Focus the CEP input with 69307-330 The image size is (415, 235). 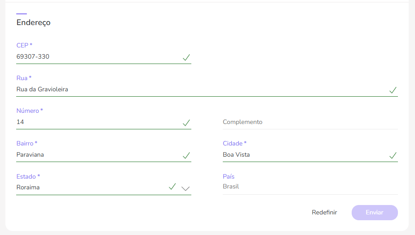90,57
